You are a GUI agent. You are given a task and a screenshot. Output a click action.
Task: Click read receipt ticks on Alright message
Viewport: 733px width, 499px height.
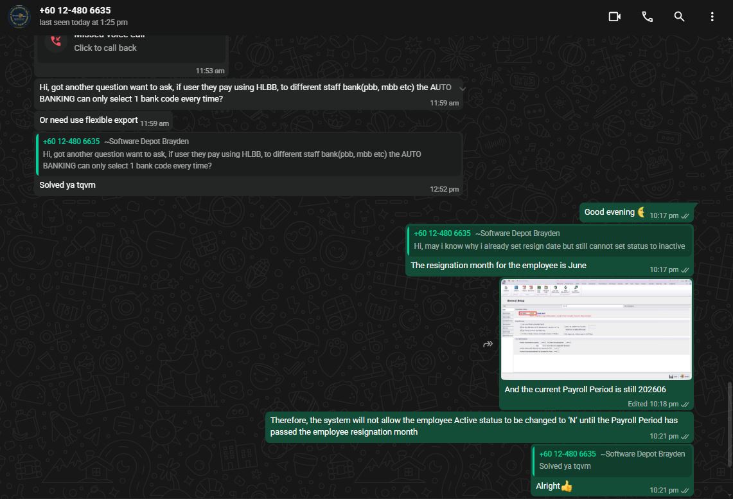point(685,490)
